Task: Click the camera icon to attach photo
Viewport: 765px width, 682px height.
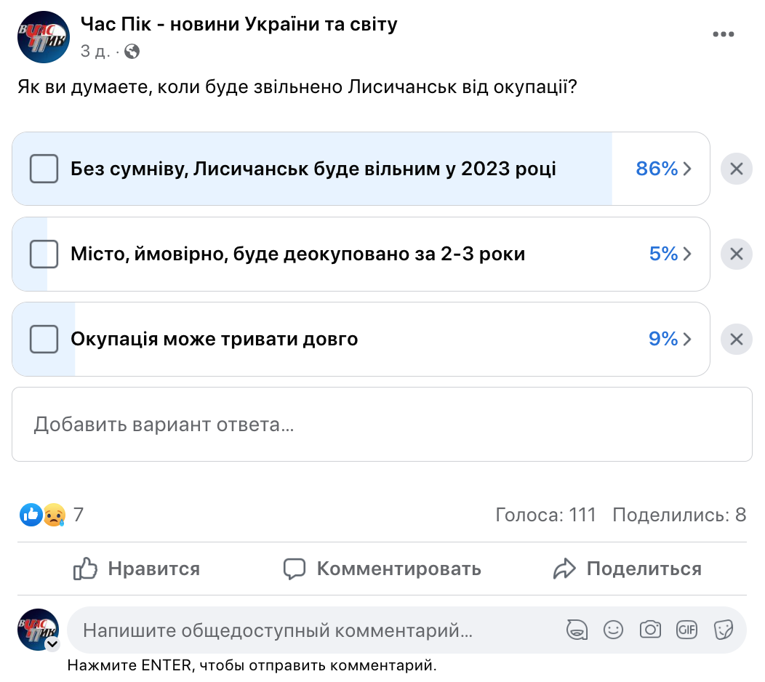Action: point(650,630)
